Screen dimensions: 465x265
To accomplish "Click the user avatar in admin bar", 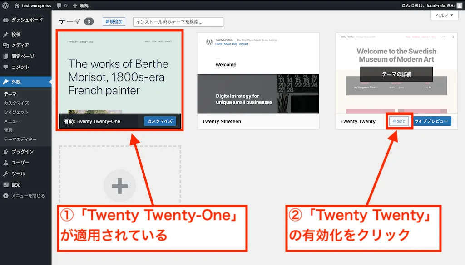I will (460, 5).
